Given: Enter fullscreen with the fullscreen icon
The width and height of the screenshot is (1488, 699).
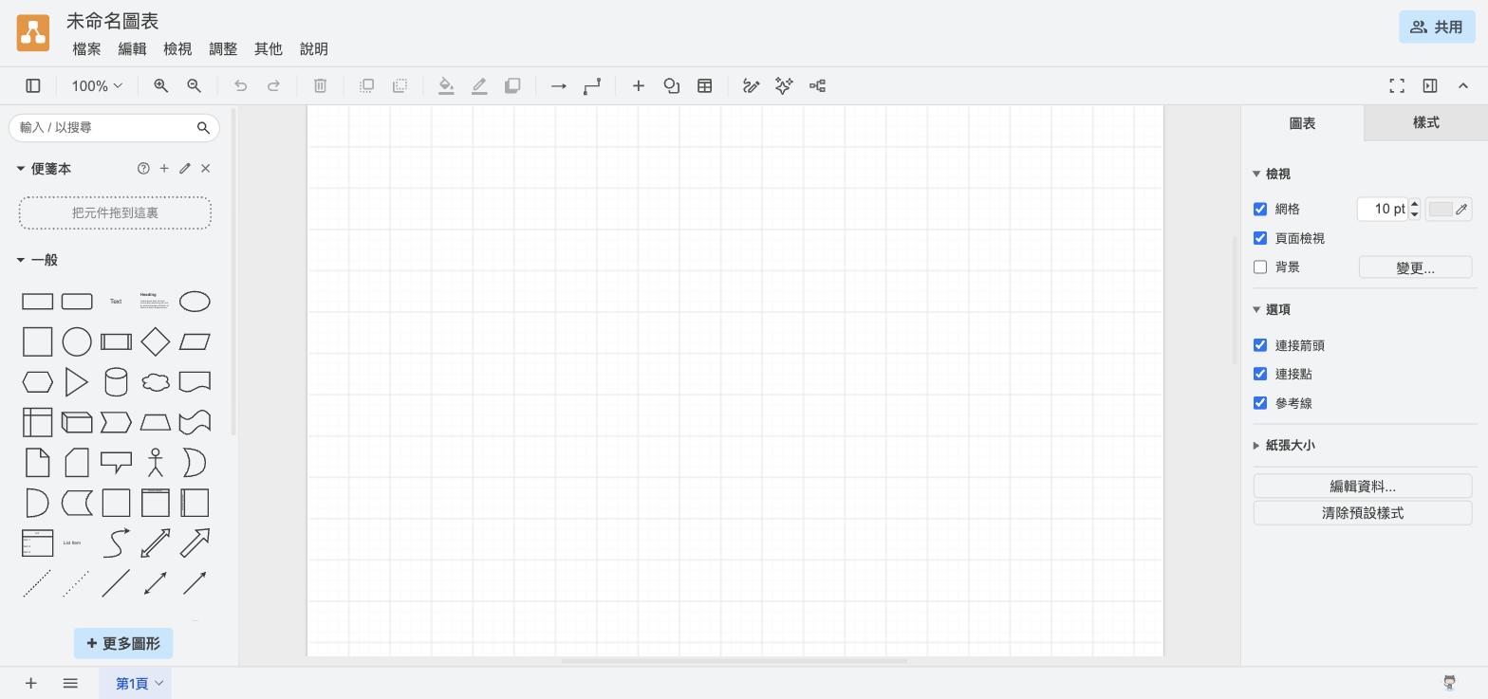Looking at the screenshot, I should 1397,86.
